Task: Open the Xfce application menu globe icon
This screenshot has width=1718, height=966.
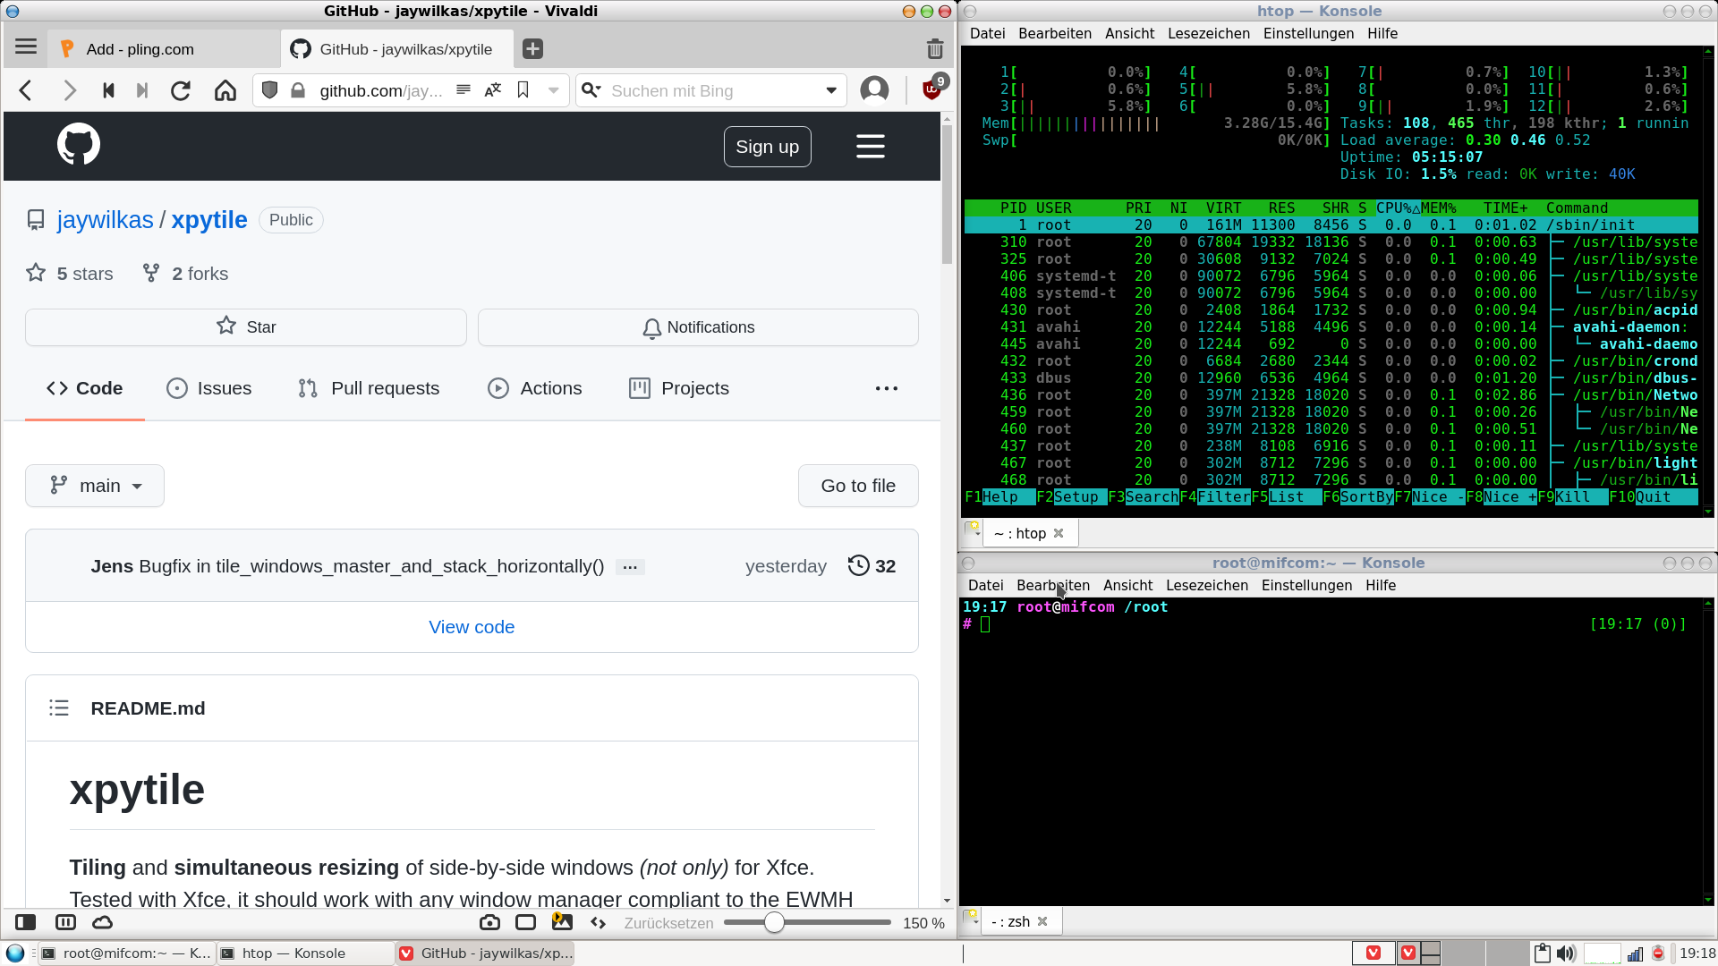Action: (14, 953)
